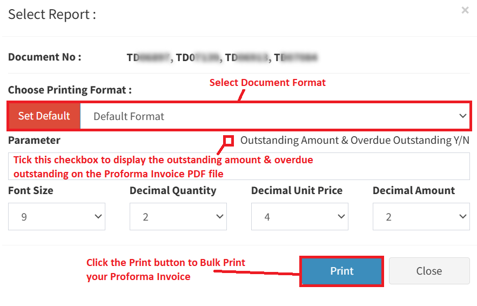Expand the Decimal Amount dropdown

click(x=421, y=217)
